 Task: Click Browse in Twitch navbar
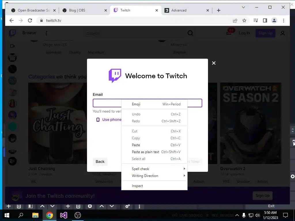click(x=29, y=33)
